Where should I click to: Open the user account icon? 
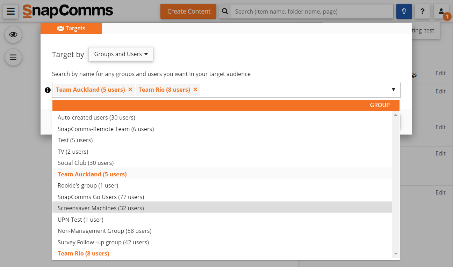click(x=441, y=11)
